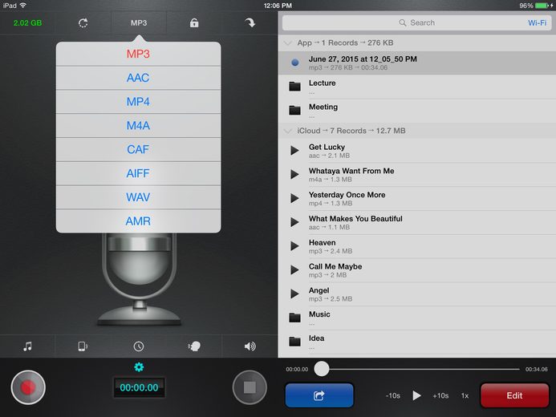556x417 pixels.
Task: Choose AAC recording format
Action: [138, 78]
